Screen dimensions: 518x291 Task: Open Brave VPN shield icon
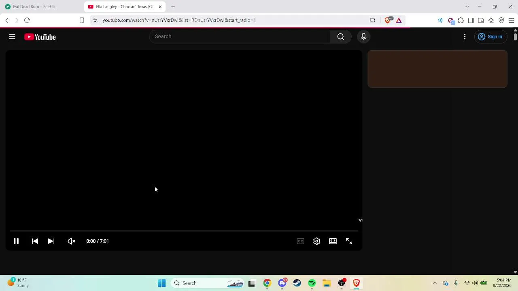(x=501, y=20)
